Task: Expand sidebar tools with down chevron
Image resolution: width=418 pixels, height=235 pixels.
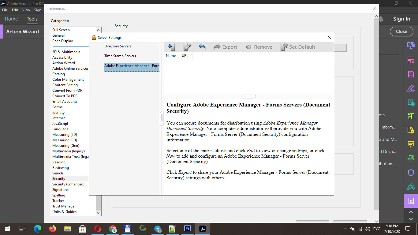Action: tap(411, 219)
